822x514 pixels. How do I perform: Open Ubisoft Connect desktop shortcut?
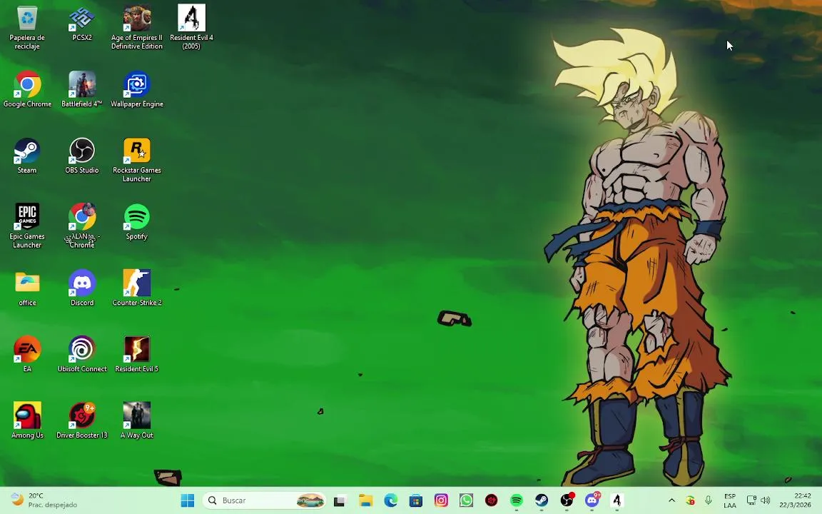pyautogui.click(x=82, y=354)
